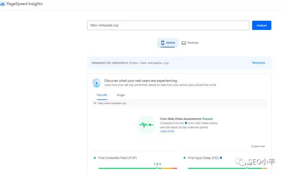Click the Analyze button
This screenshot has height=174, width=284.
coord(262,25)
